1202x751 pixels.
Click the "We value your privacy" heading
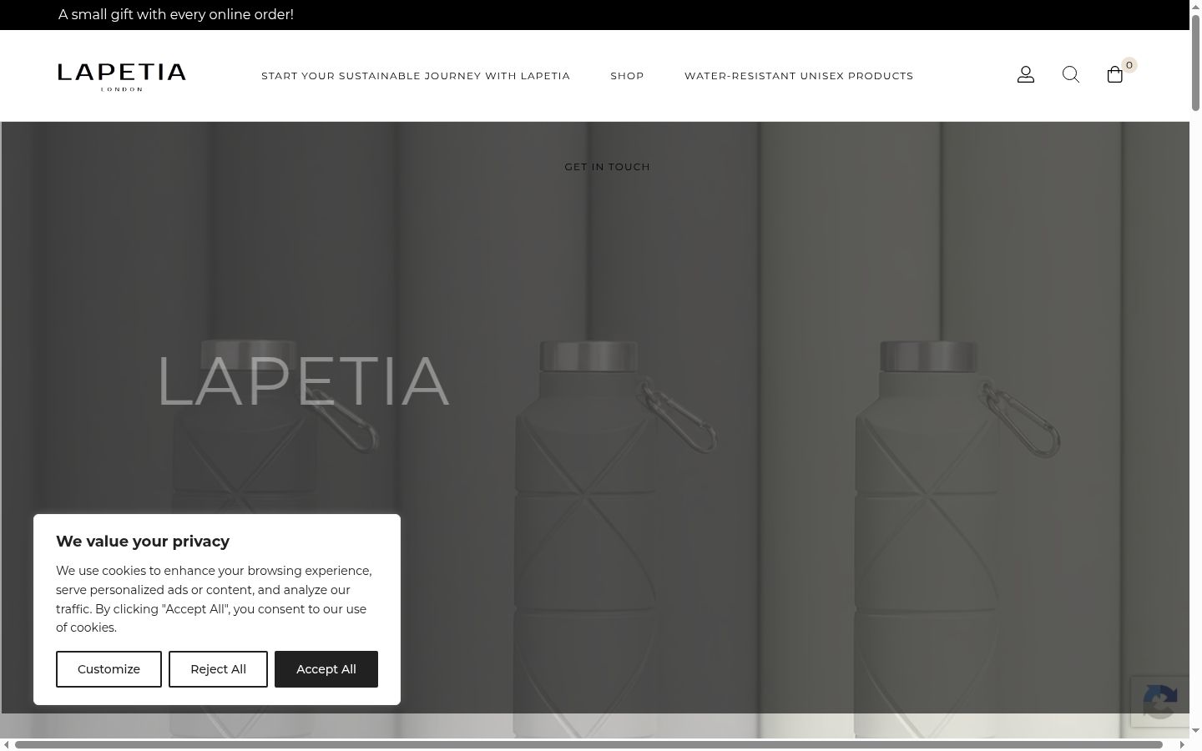click(x=143, y=542)
